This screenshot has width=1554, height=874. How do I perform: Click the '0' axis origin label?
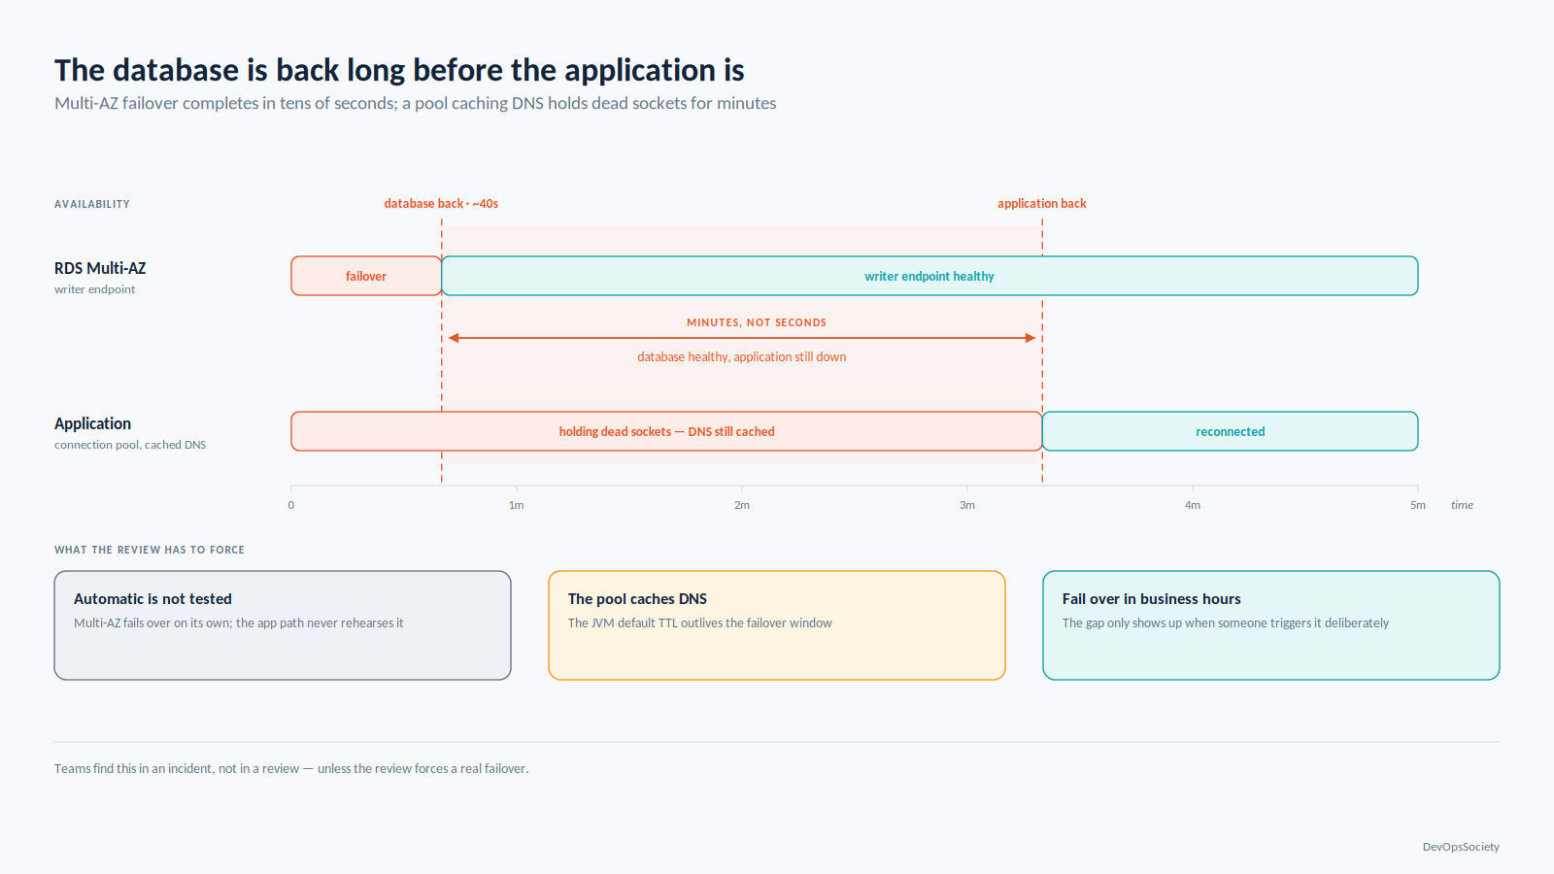coord(291,505)
